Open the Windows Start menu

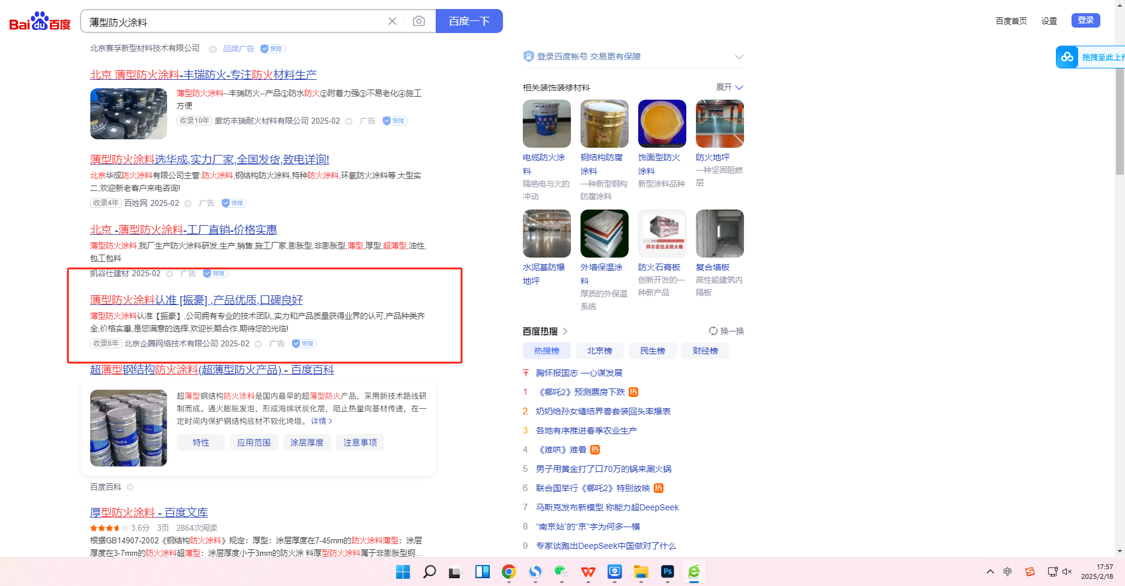[x=403, y=572]
